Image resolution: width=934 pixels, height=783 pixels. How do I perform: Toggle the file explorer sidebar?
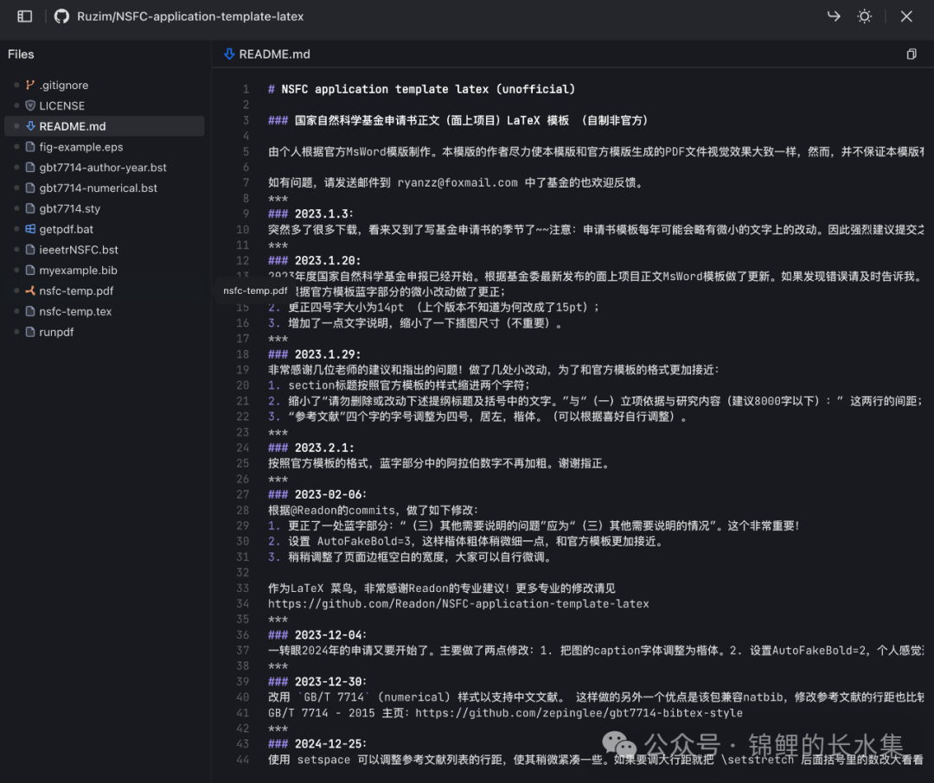pyautogui.click(x=24, y=16)
